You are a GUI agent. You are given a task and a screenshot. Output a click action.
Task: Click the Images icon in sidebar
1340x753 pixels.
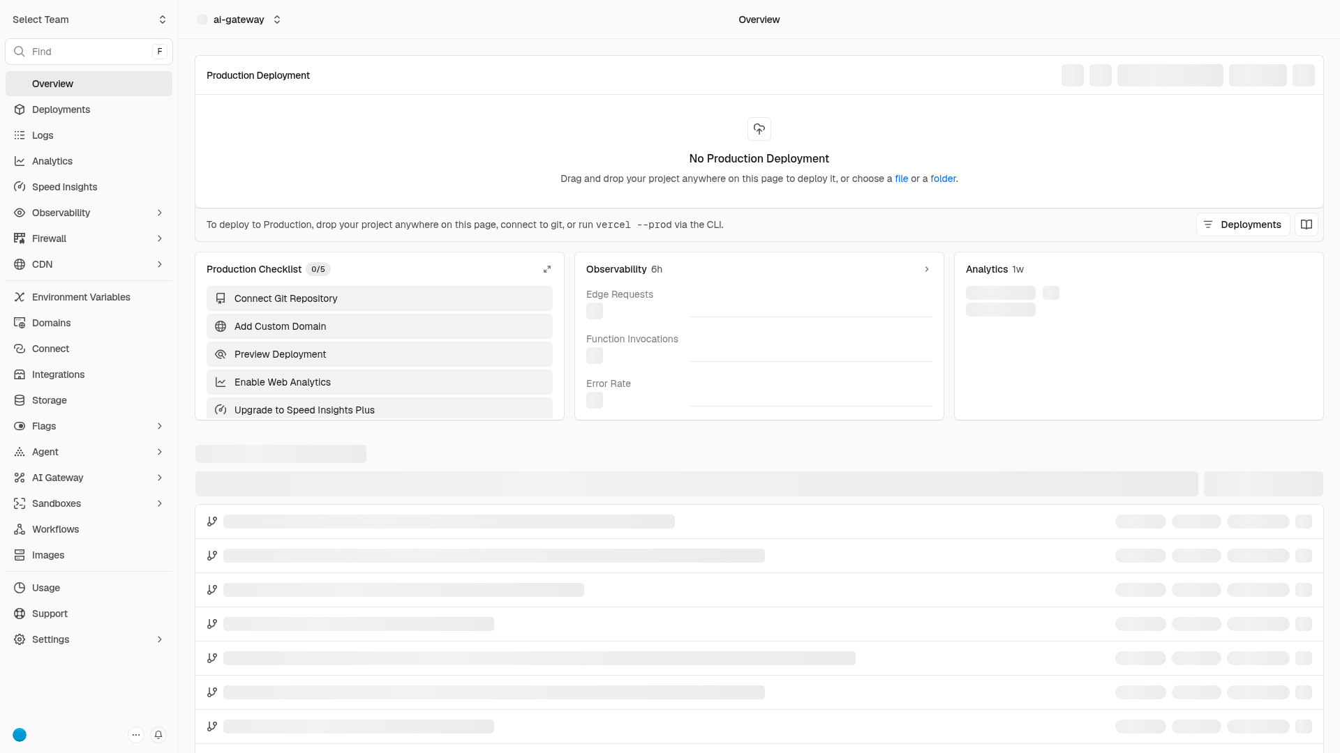tap(20, 555)
